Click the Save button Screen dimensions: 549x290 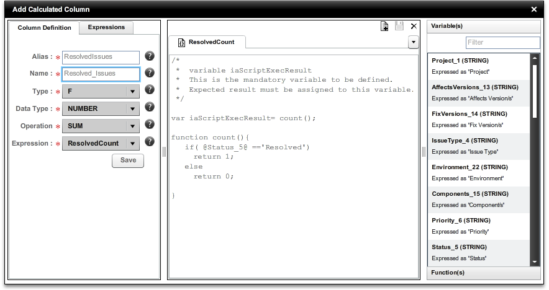(128, 160)
